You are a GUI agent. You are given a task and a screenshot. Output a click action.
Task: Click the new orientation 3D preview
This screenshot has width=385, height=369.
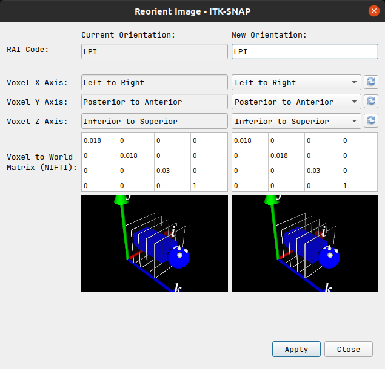point(305,244)
